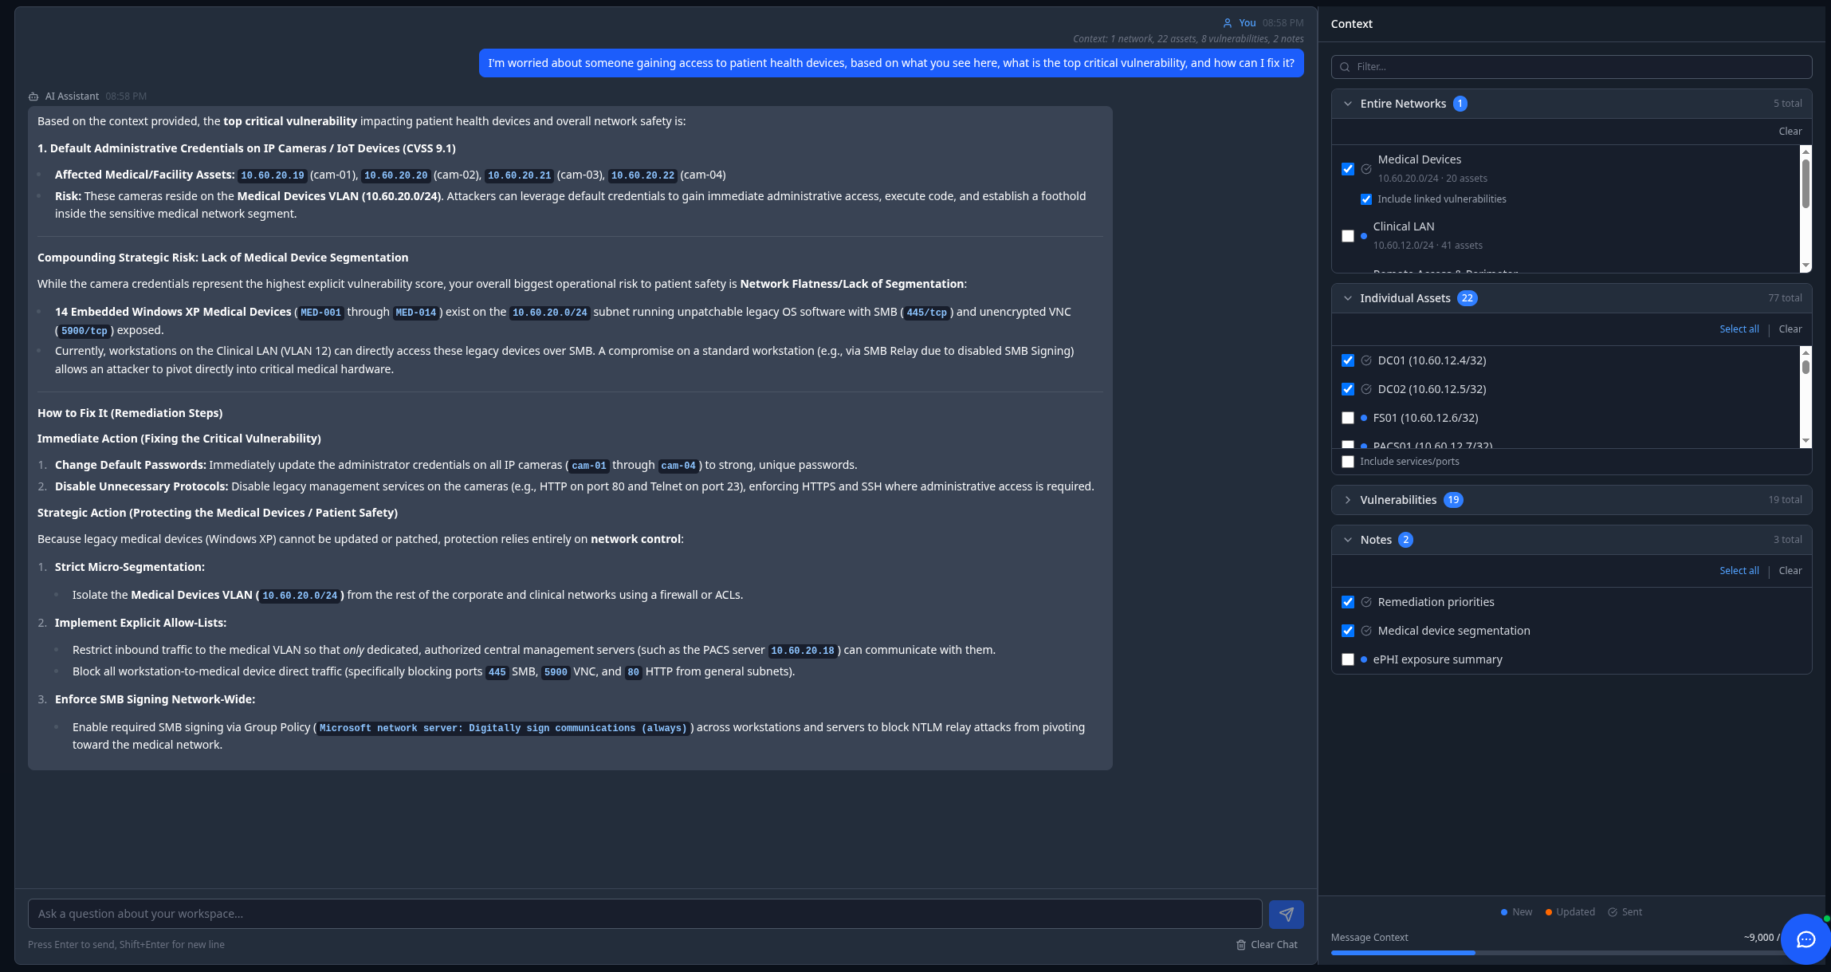Expand the Vulnerabilities section

tap(1348, 500)
